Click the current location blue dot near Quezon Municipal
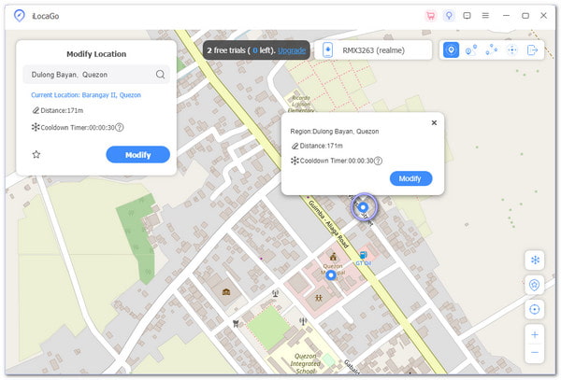 click(331, 275)
